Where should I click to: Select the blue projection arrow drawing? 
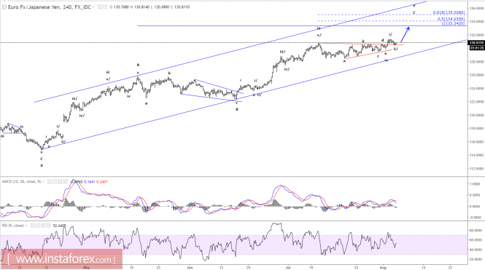[x=405, y=34]
